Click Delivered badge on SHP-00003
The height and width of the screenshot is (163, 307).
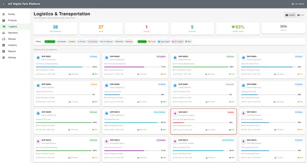point(230,56)
